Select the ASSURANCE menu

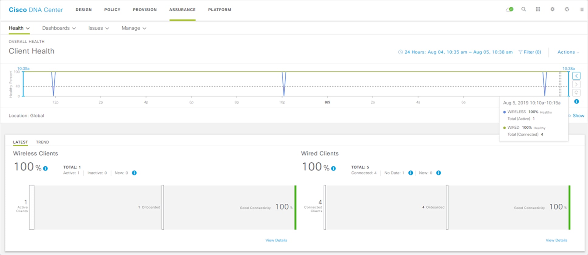point(182,10)
